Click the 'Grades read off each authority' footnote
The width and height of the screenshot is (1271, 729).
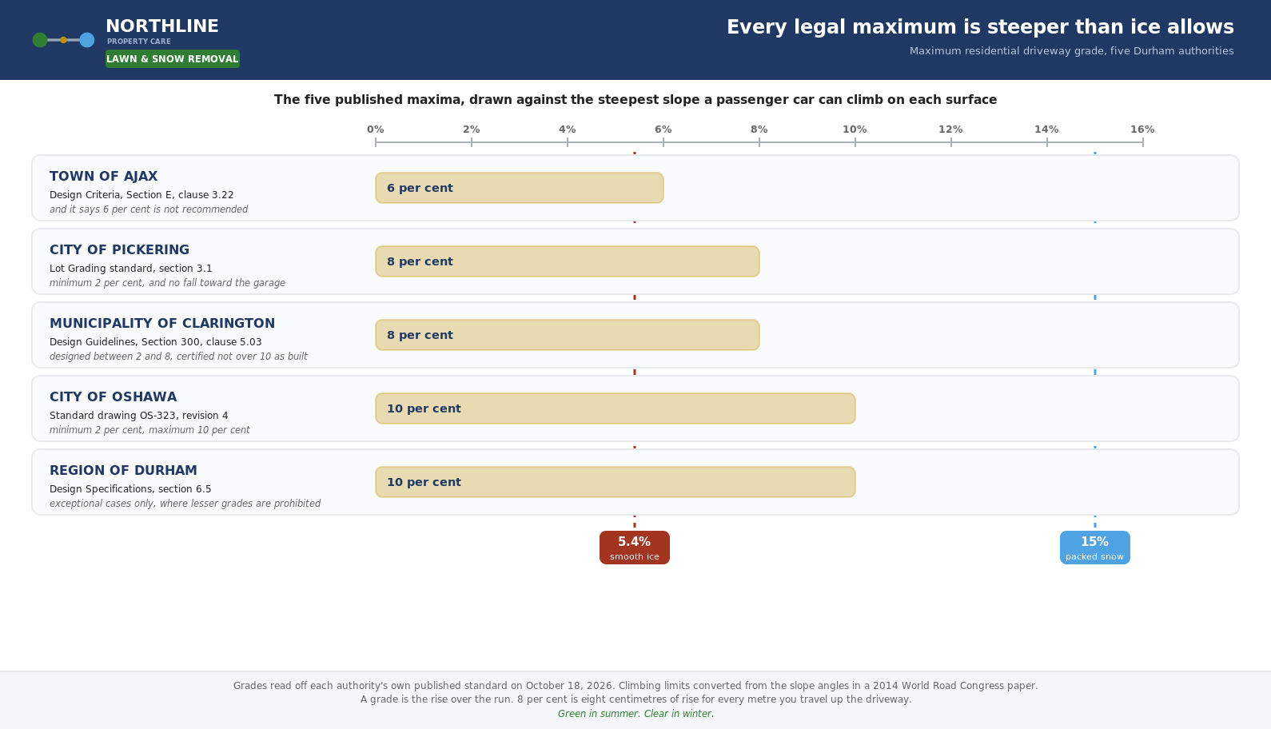(635, 686)
